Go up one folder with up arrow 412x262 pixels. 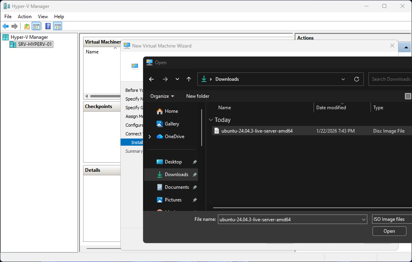[x=189, y=79]
